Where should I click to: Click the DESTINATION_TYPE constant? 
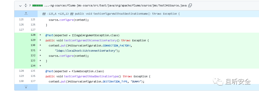(x=115, y=82)
